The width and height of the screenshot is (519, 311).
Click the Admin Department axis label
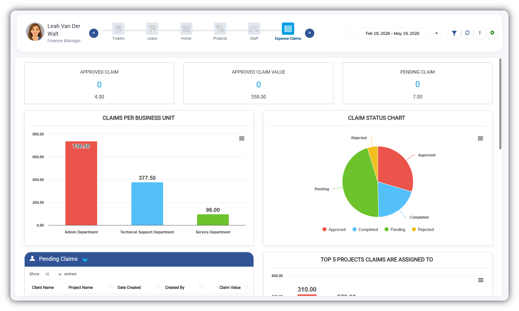coord(81,232)
